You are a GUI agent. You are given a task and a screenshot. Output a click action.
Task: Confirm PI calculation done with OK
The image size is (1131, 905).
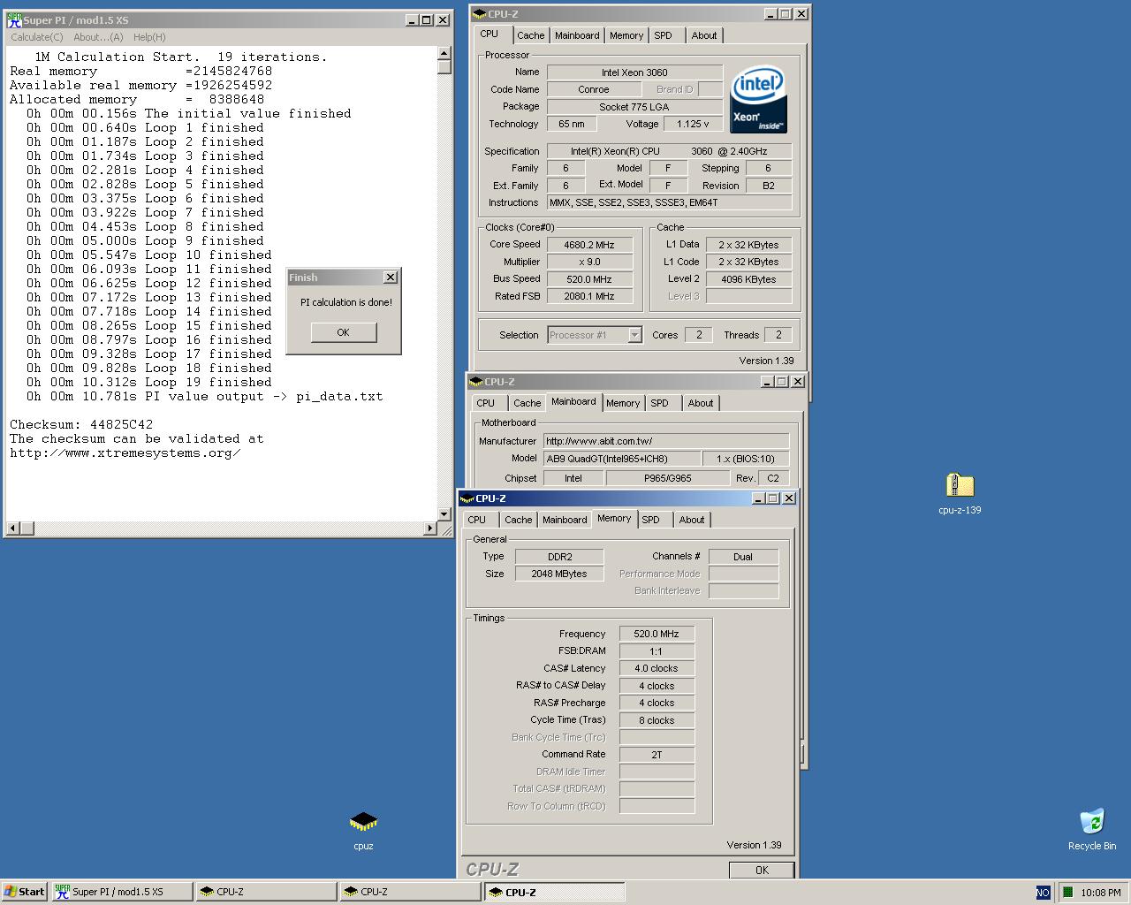click(x=344, y=332)
